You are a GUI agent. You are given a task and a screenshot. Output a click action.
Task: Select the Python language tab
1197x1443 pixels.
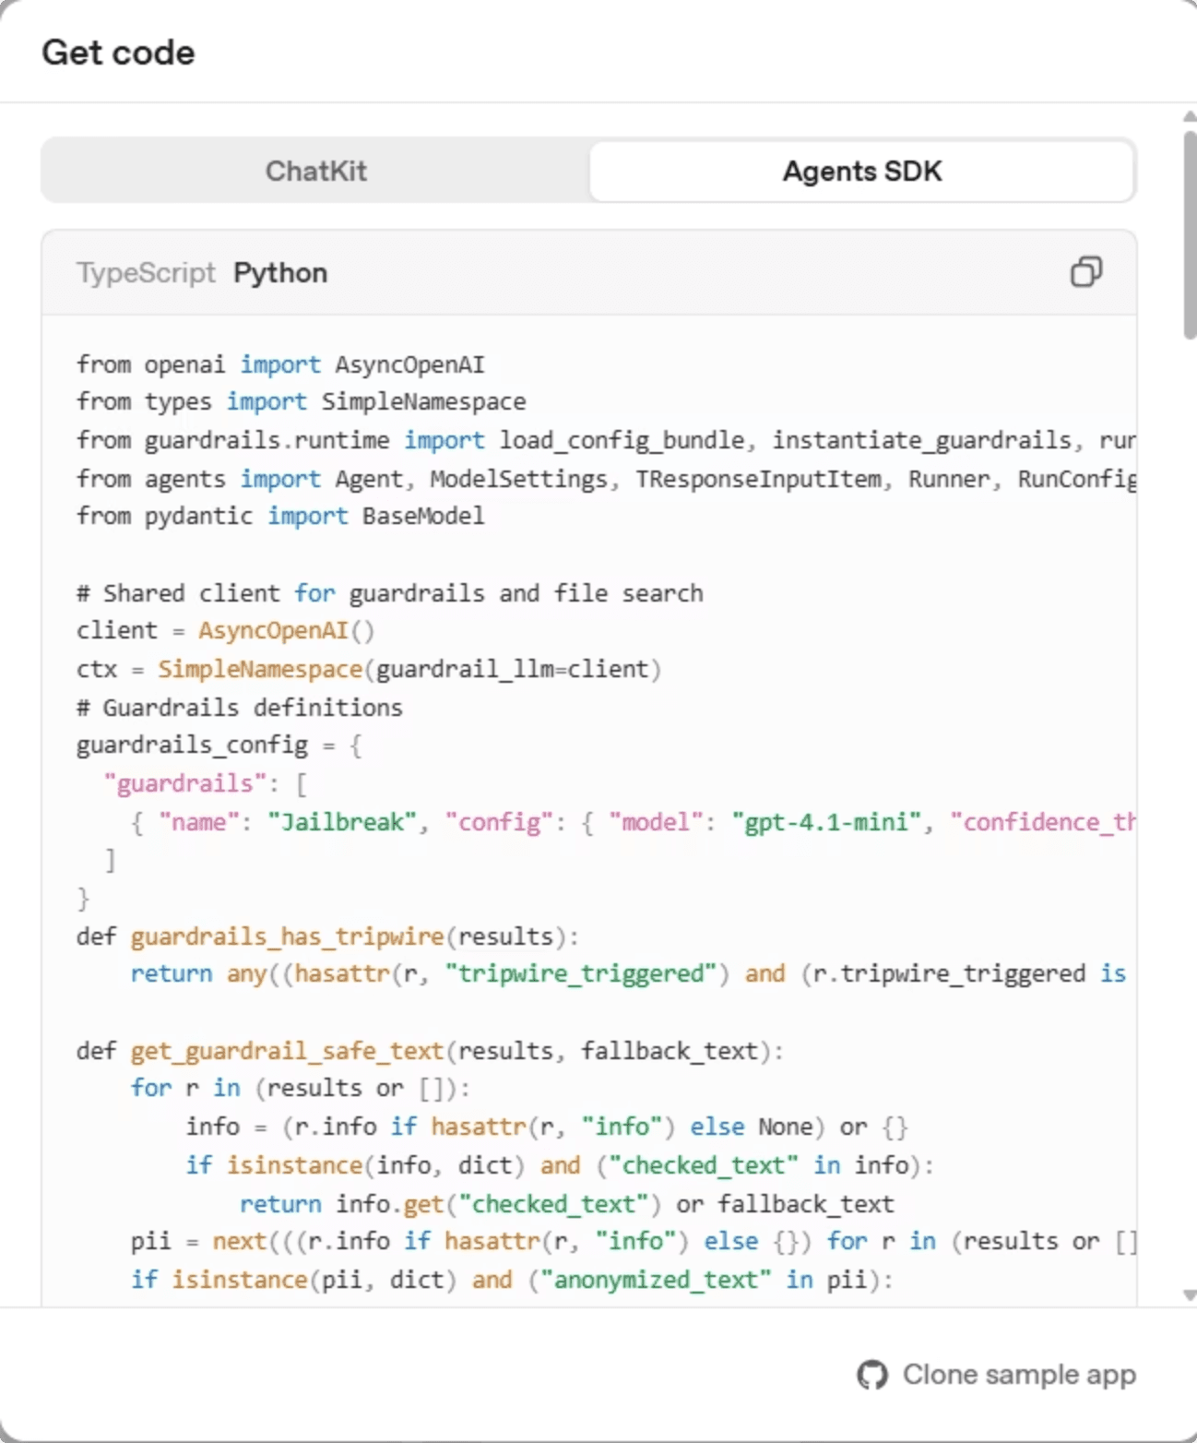click(280, 273)
